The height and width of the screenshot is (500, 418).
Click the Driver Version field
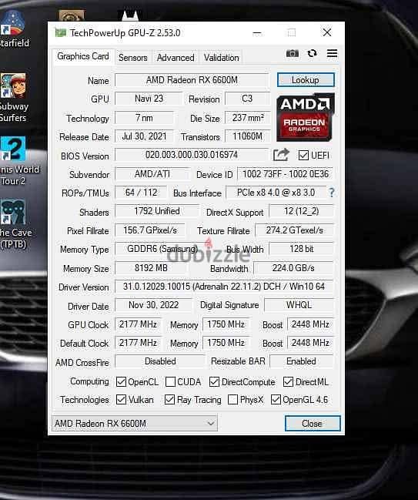[224, 287]
